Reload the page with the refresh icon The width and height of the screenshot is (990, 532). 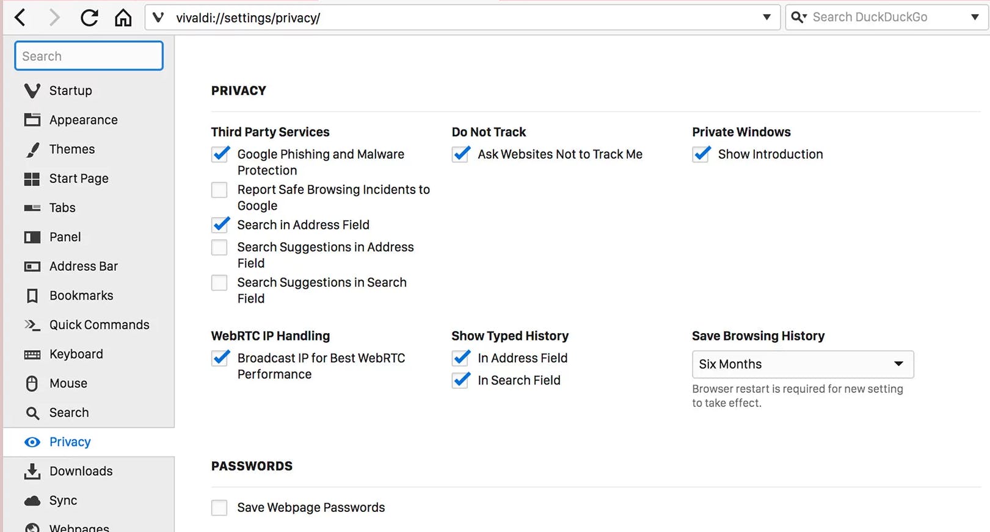[x=89, y=18]
